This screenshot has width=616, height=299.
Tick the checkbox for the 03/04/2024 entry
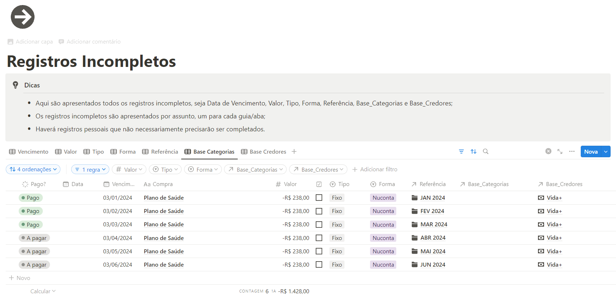click(319, 238)
